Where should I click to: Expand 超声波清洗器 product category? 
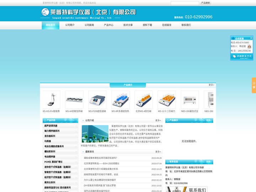(x=60, y=126)
